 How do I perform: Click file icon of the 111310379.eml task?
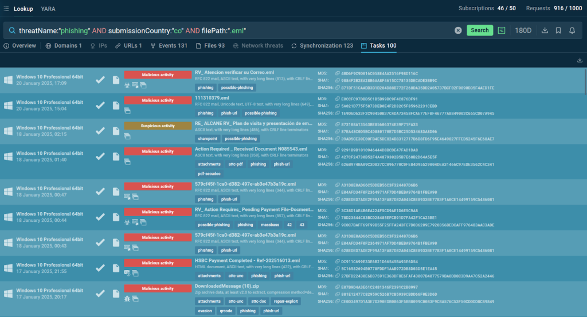click(x=116, y=105)
